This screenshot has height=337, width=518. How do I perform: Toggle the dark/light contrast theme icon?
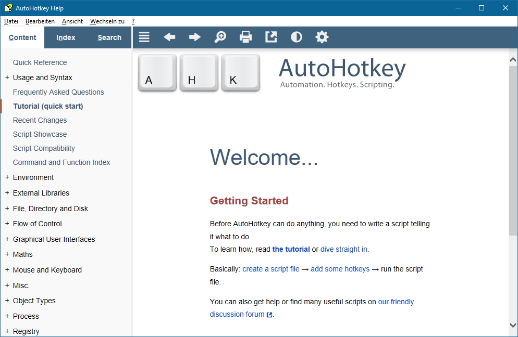(297, 37)
